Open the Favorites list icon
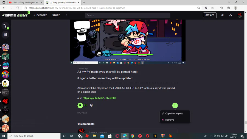Screen dimensions: 247x139 coord(222,8)
